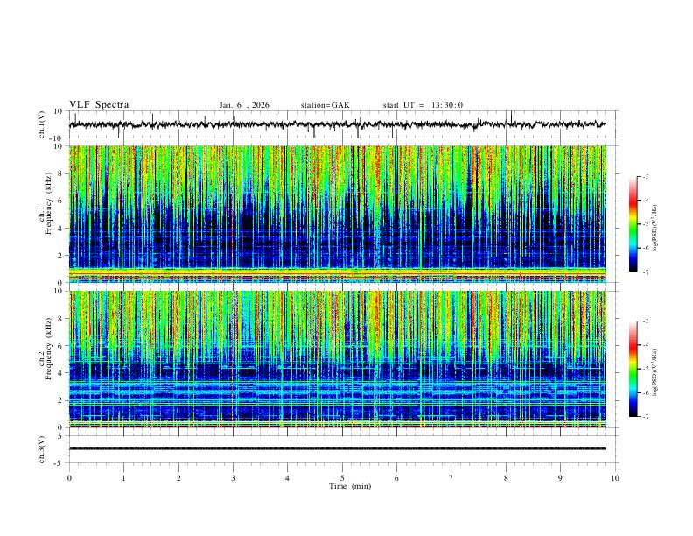Click the ch.1 "Frequency (kHz)" axis label
The width and height of the screenshot is (693, 536).
coord(49,203)
